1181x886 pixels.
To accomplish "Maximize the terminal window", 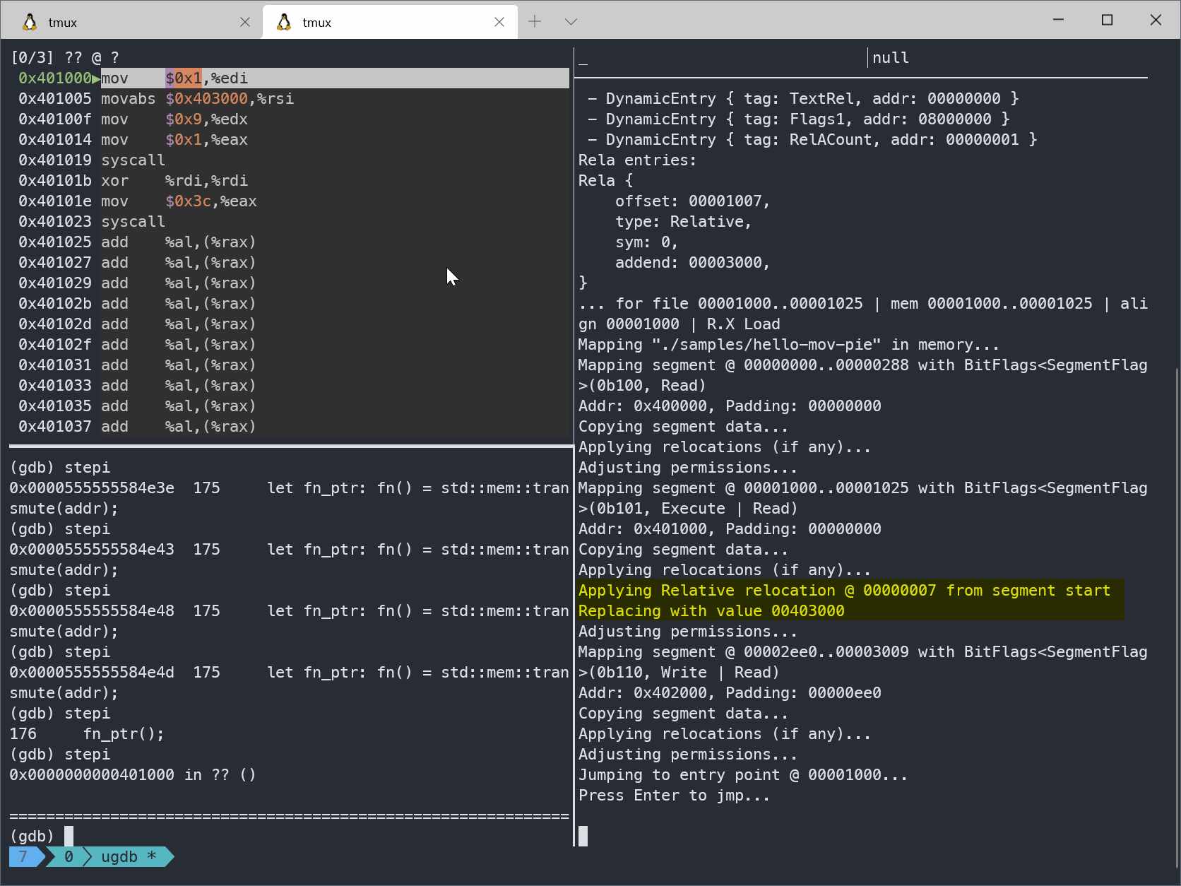I will (x=1107, y=20).
